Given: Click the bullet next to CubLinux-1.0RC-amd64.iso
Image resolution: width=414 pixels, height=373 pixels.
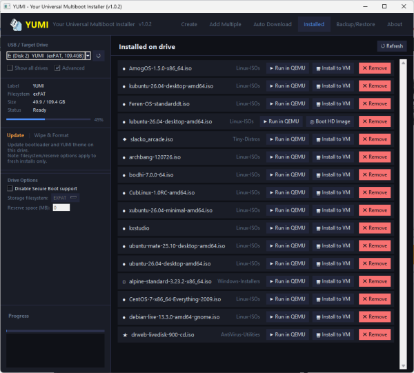Looking at the screenshot, I should 124,193.
